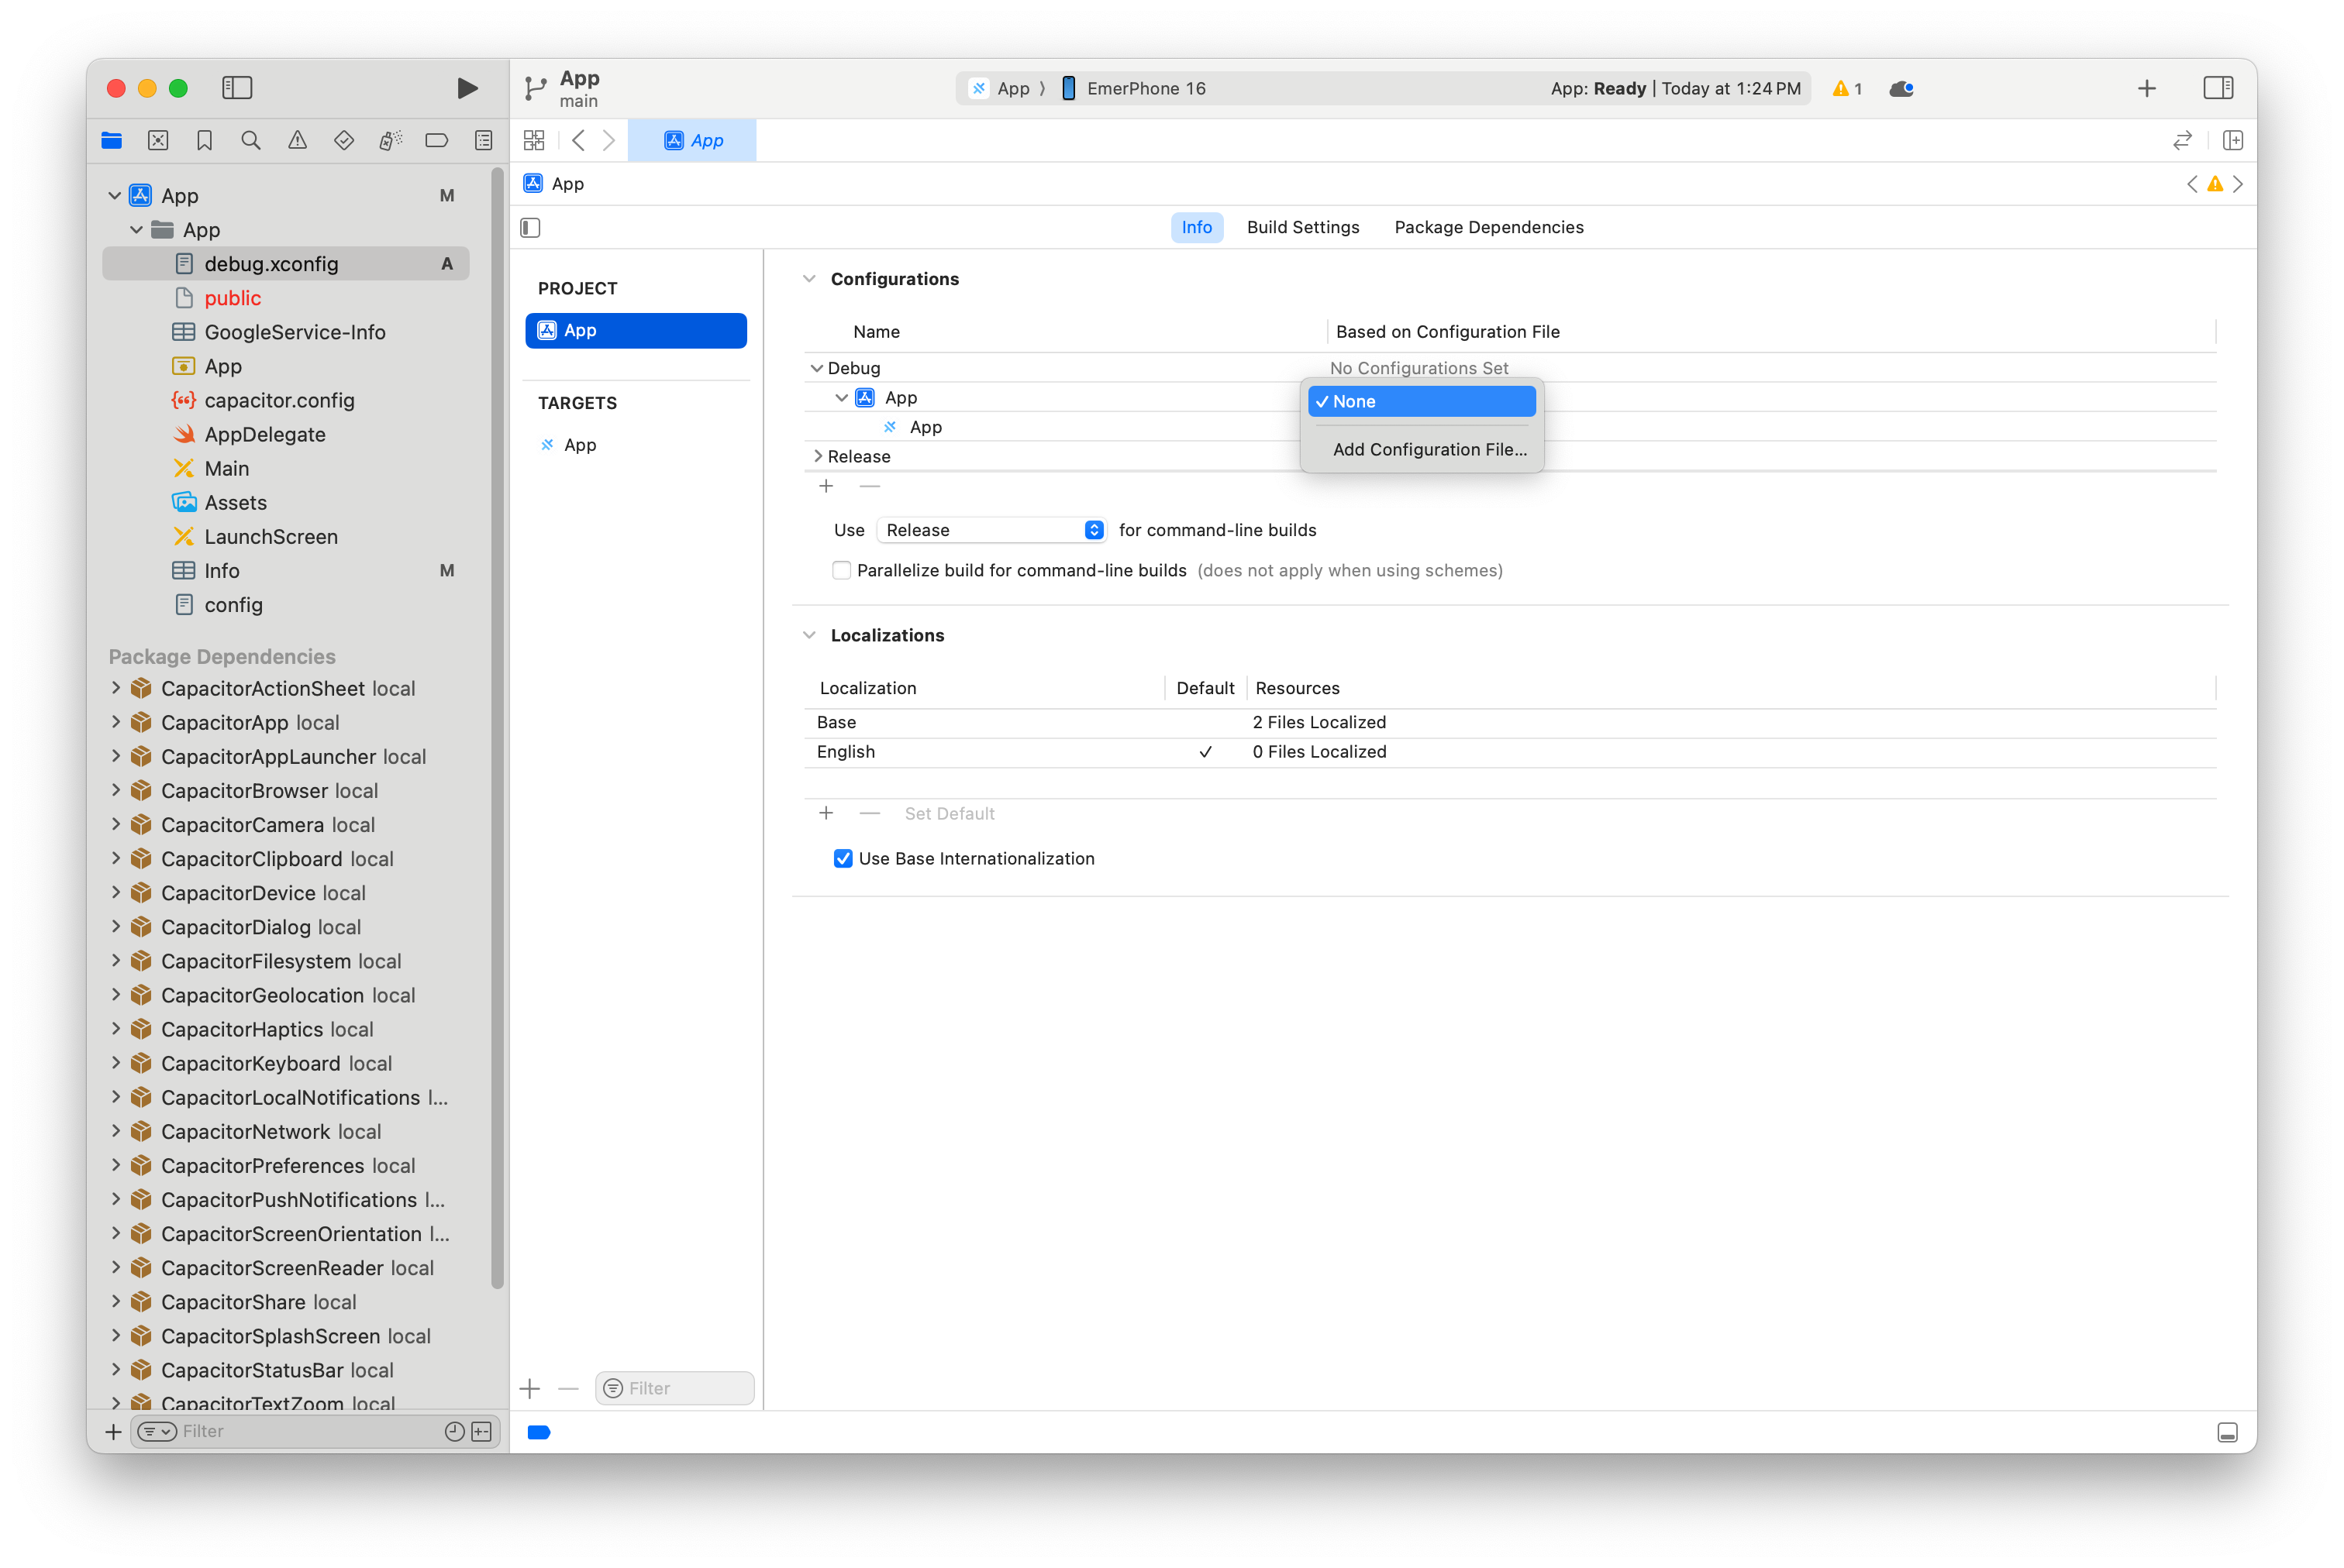The height and width of the screenshot is (1568, 2344).
Task: Hide the project and targets list
Action: 530,228
